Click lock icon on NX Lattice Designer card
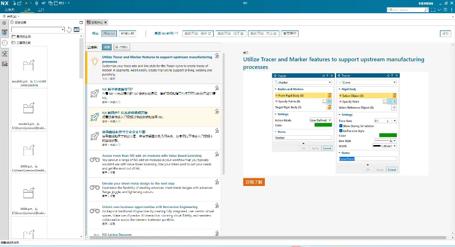This screenshot has width=455, height=247. (x=217, y=233)
